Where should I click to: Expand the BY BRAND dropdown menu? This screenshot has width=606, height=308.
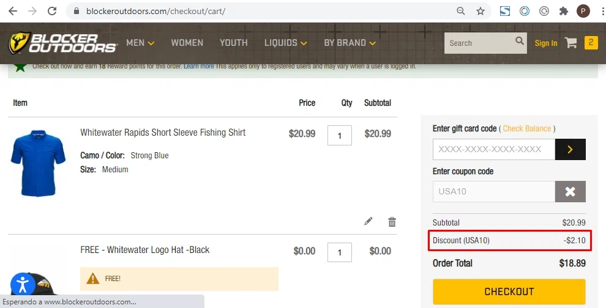[350, 43]
